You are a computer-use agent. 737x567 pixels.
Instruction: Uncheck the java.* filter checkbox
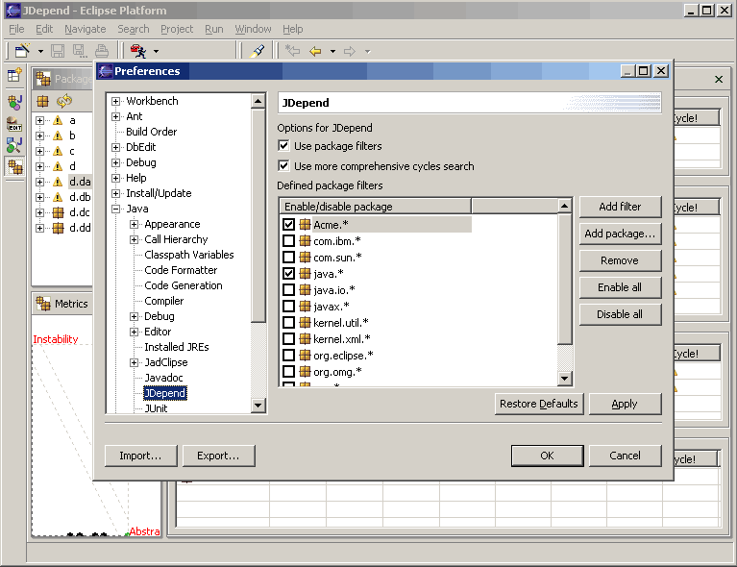288,273
